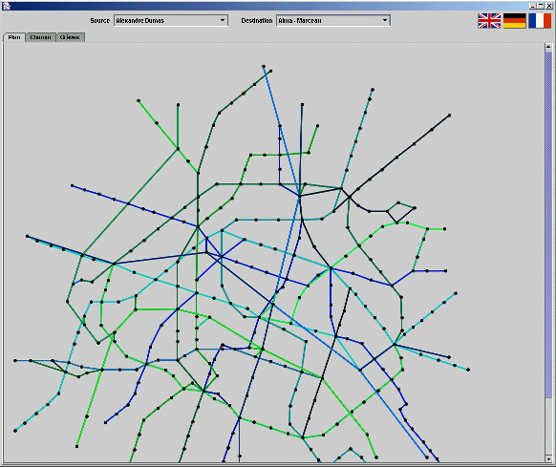Viewport: 556px width, 467px height.
Task: Click the map scrollbar up arrow
Action: [548, 47]
